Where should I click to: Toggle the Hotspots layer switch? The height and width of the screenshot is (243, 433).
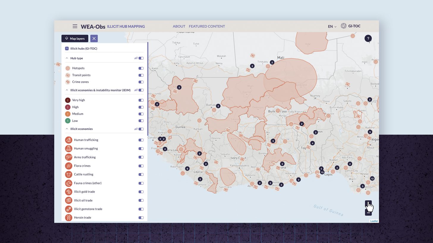click(x=141, y=68)
